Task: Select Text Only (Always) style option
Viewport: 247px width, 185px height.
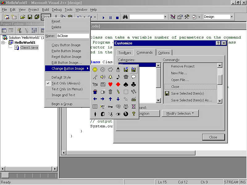Action: (x=67, y=83)
